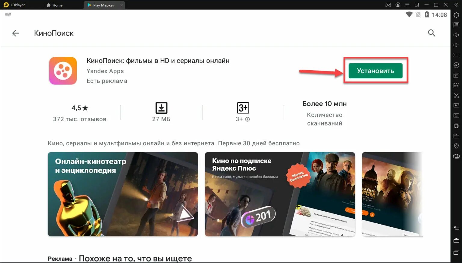Open the third partially visible screenshot
The height and width of the screenshot is (263, 462).
click(x=392, y=194)
